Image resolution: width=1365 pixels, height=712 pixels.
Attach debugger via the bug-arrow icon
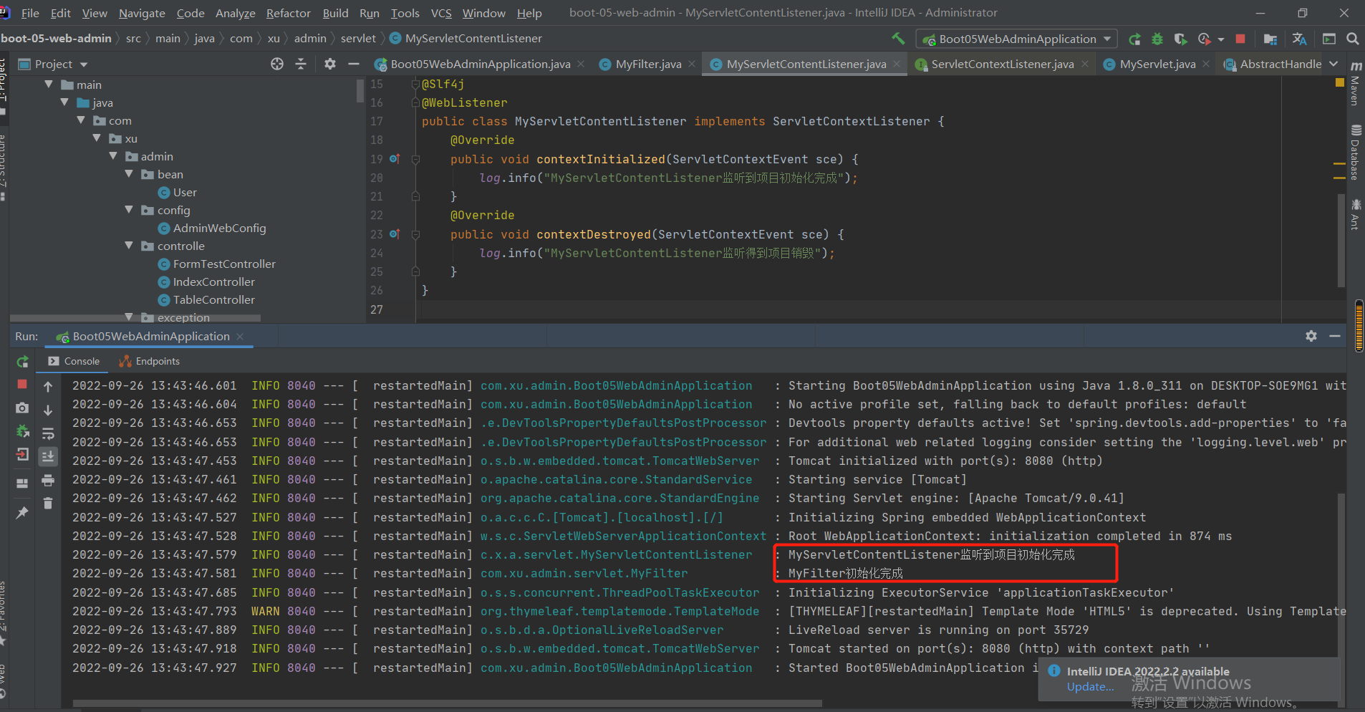[22, 431]
